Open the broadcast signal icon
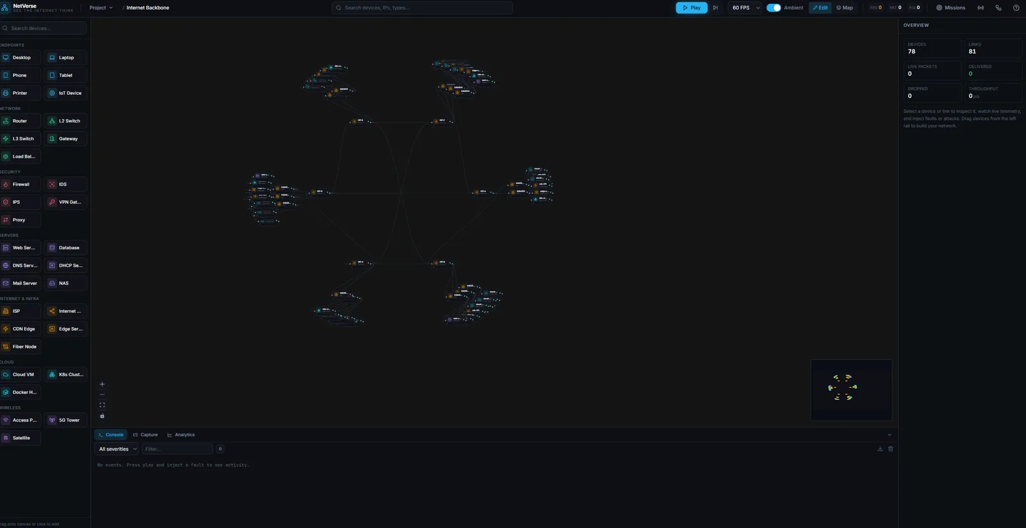Viewport: 1026px width, 528px height. pos(980,8)
